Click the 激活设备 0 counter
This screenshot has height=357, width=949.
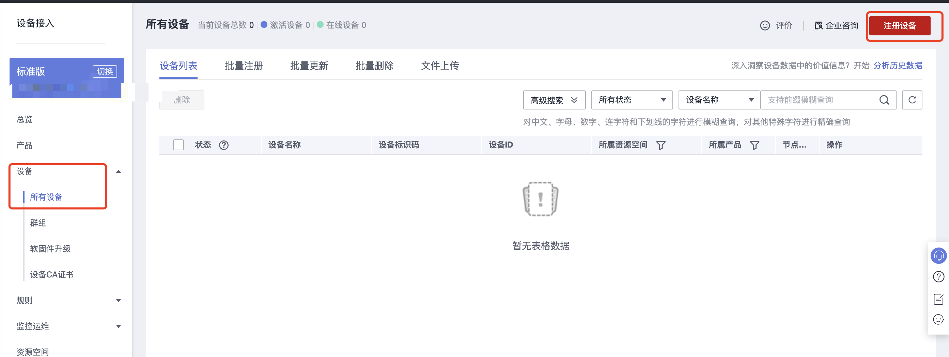(285, 25)
